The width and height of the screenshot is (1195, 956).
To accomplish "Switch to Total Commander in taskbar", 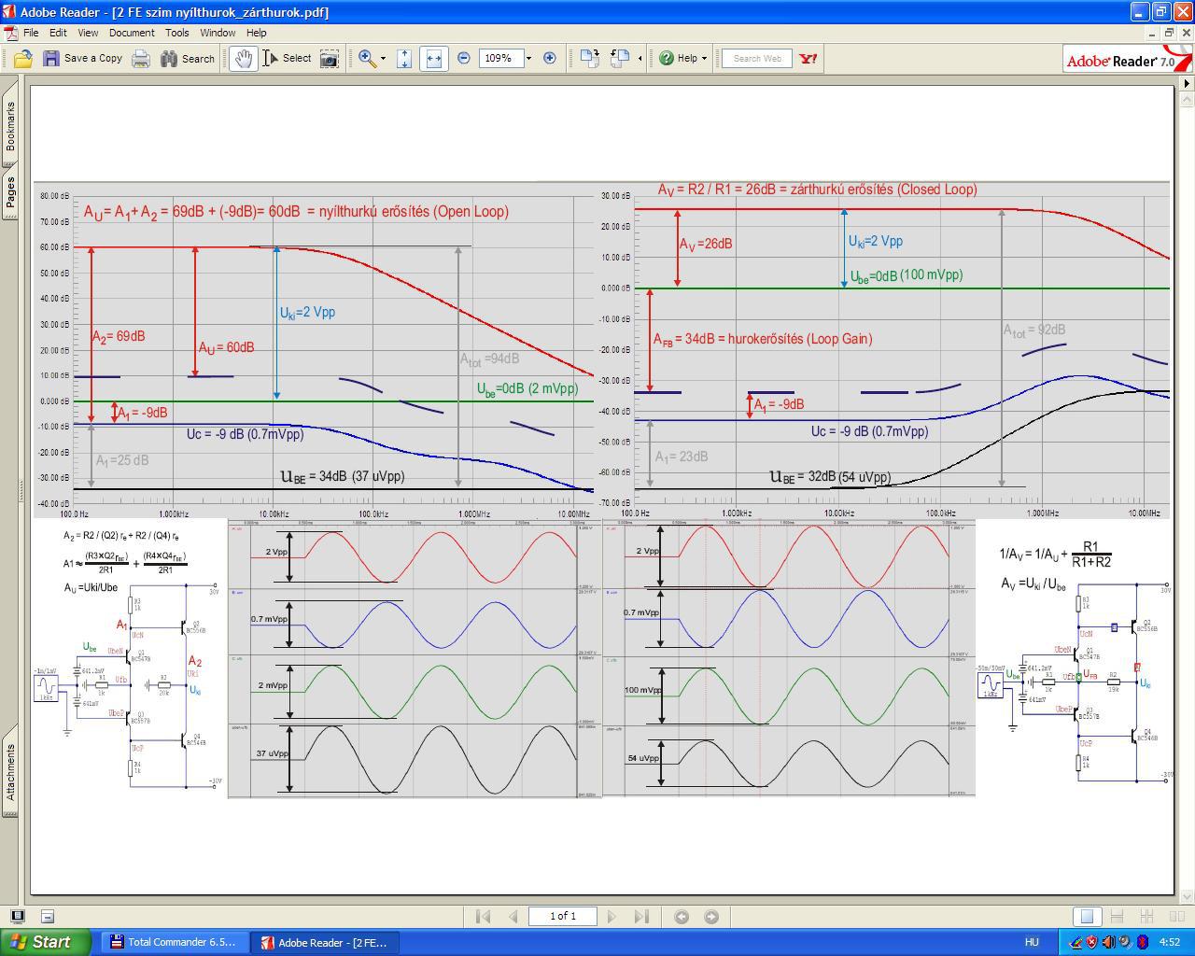I will (174, 942).
